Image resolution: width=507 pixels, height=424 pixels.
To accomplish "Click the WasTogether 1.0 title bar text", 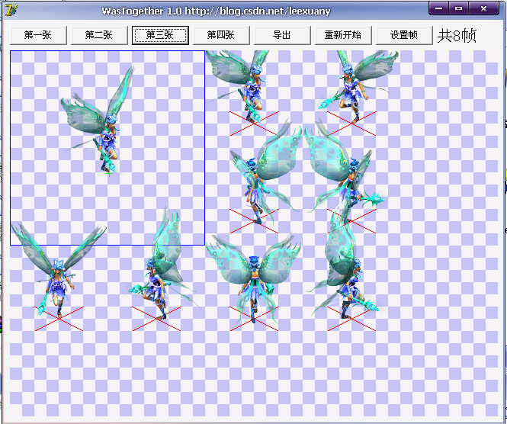I will point(216,11).
